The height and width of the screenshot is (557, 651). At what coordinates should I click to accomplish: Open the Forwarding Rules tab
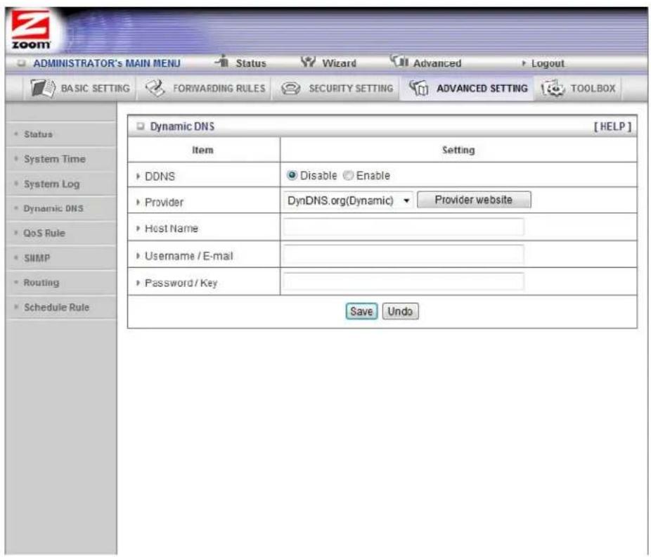(x=205, y=88)
